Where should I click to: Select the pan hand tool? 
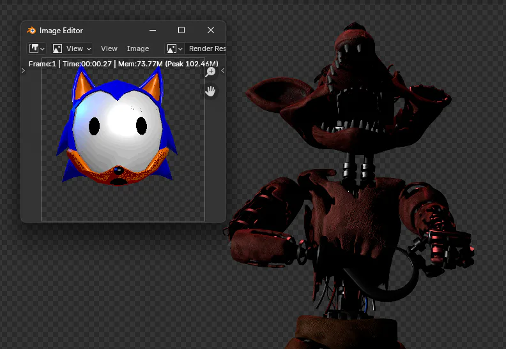coord(210,91)
